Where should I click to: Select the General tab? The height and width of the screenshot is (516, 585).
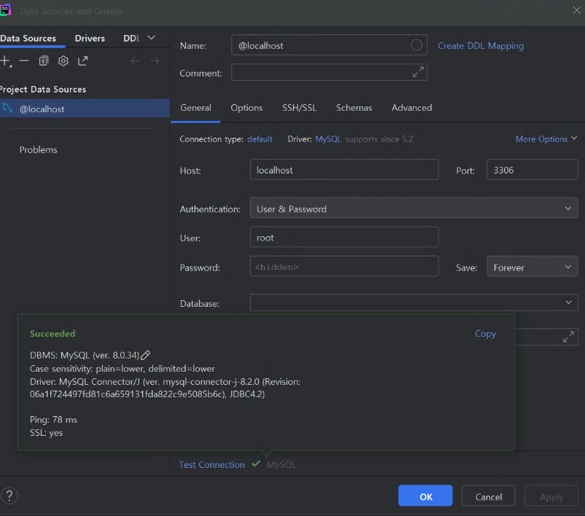(x=195, y=108)
